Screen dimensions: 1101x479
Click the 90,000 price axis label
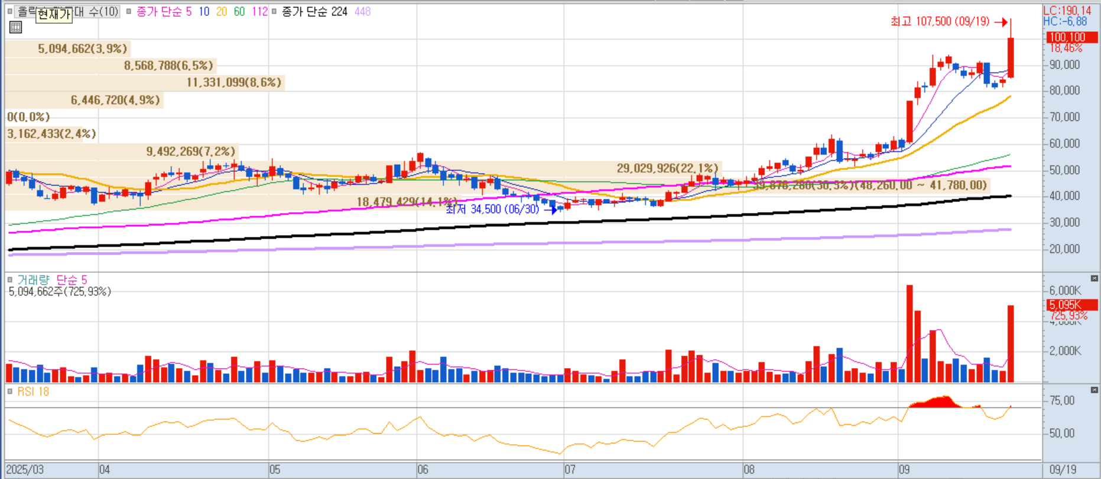[x=1065, y=65]
